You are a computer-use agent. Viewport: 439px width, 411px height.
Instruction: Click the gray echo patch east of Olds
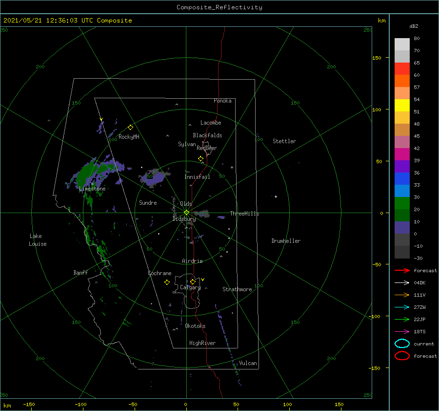(202, 214)
